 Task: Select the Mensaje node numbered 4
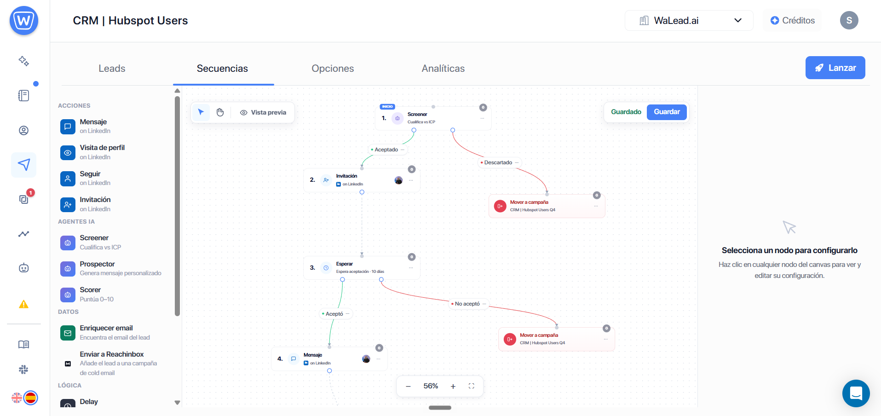point(329,359)
